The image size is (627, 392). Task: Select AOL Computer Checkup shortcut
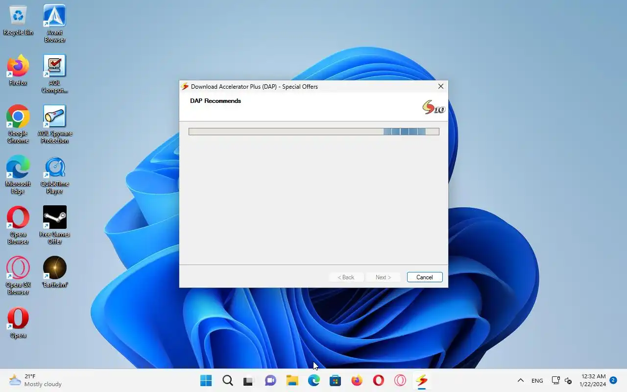coord(54,74)
